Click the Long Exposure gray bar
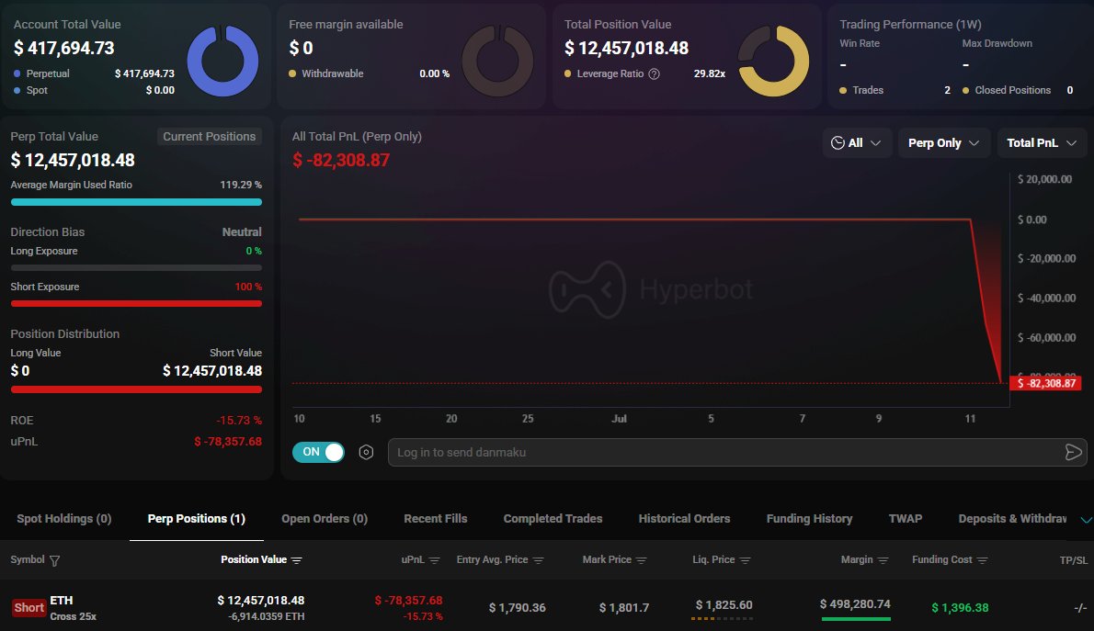This screenshot has width=1094, height=631. 136,268
